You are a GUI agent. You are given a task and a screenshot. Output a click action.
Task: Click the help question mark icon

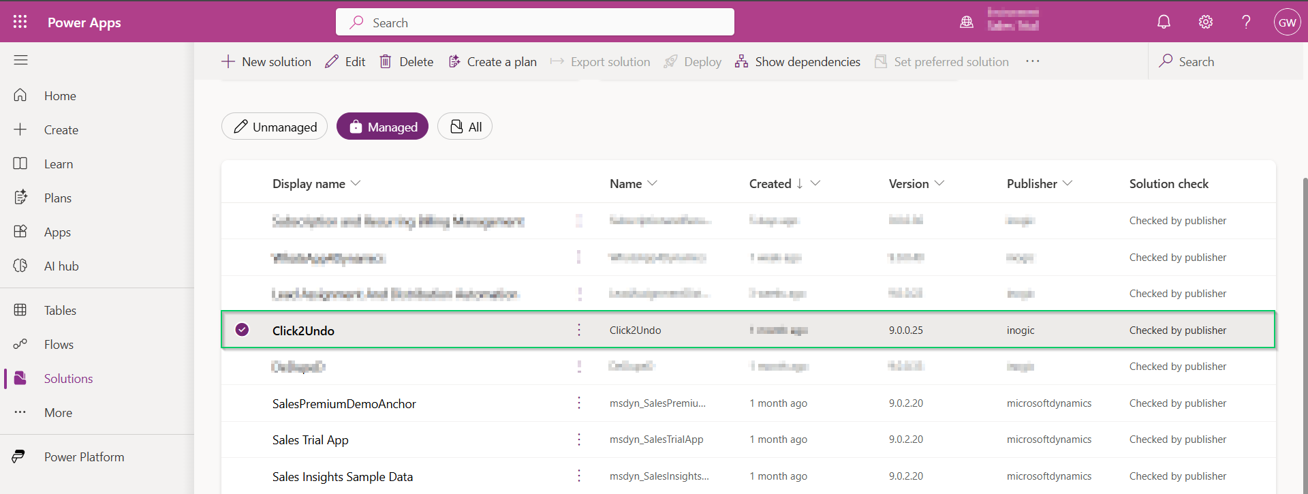click(1246, 22)
